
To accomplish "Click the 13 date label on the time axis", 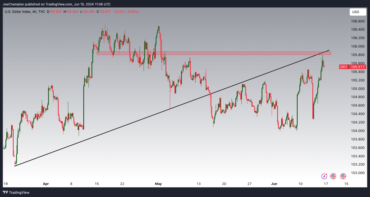I will [199, 184].
